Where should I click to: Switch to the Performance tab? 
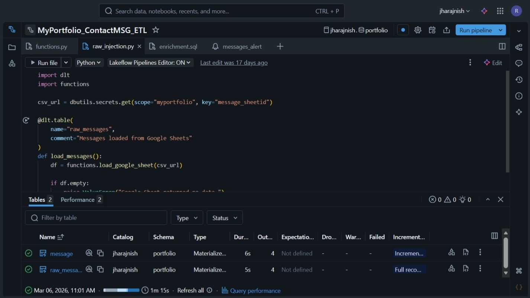point(81,200)
